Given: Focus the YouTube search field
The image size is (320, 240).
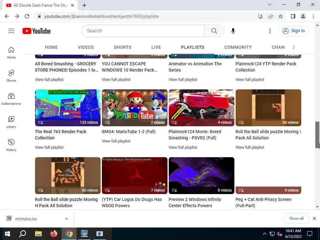Looking at the screenshot, I should pos(143,31).
